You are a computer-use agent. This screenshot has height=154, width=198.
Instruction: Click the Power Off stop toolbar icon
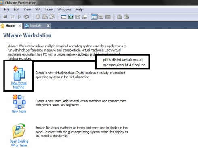pos(5,17)
